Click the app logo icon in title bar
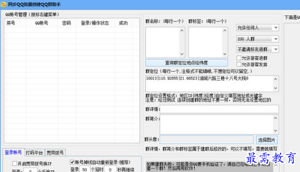Image resolution: width=300 pixels, height=172 pixels. click(x=3, y=4)
